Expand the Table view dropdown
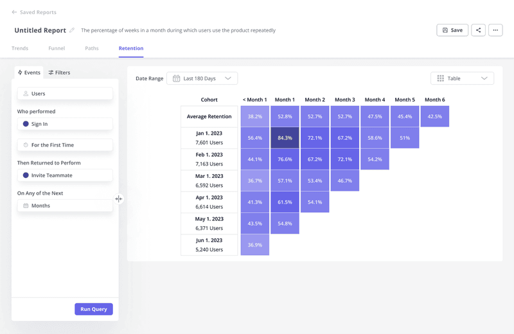This screenshot has width=514, height=334. tap(462, 78)
